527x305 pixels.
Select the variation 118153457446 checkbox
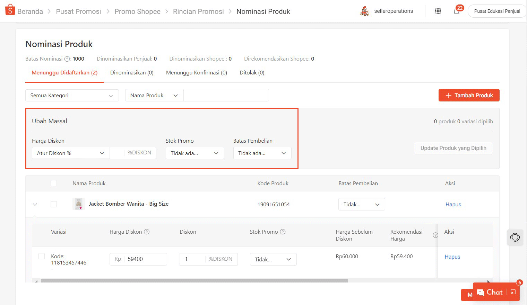click(x=42, y=256)
